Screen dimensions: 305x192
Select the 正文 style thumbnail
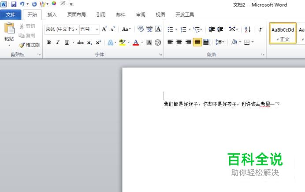(283, 33)
